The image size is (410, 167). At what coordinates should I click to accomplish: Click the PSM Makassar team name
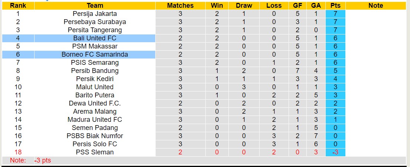[x=95, y=46]
